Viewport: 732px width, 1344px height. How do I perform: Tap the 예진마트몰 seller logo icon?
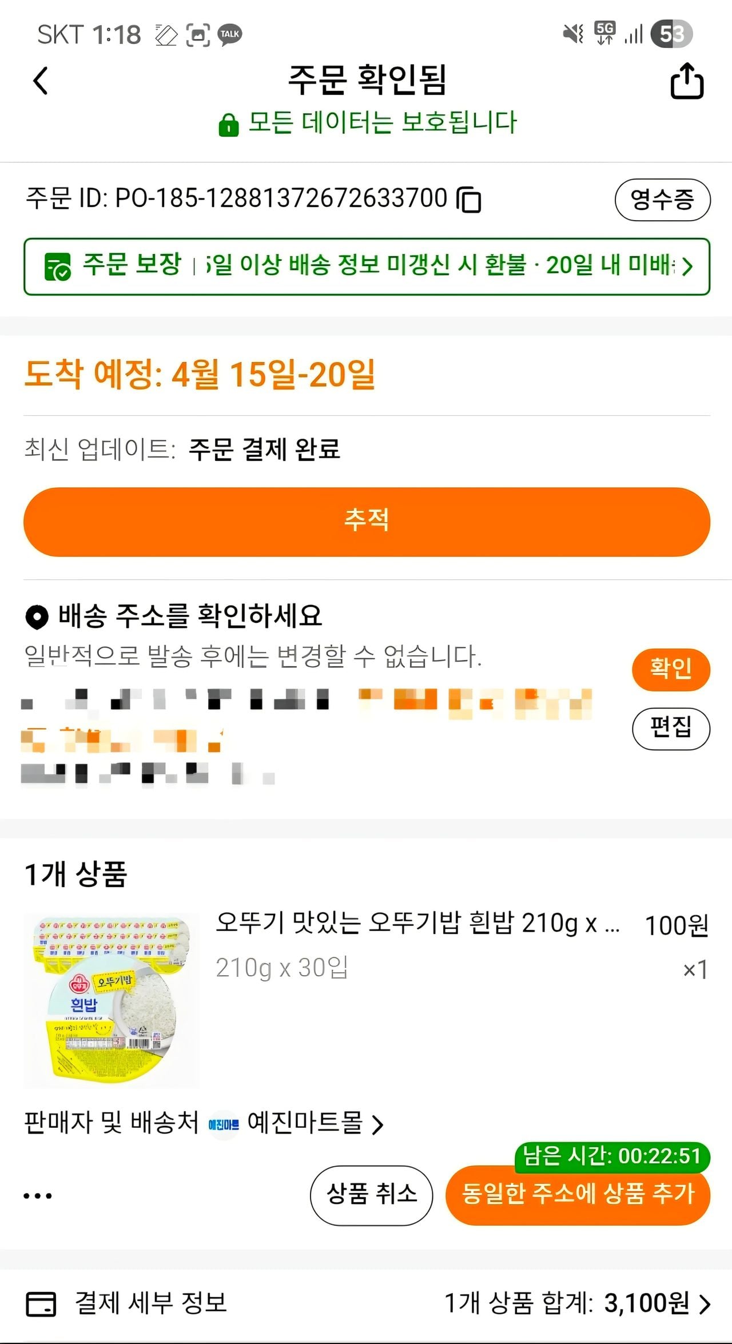[223, 1124]
